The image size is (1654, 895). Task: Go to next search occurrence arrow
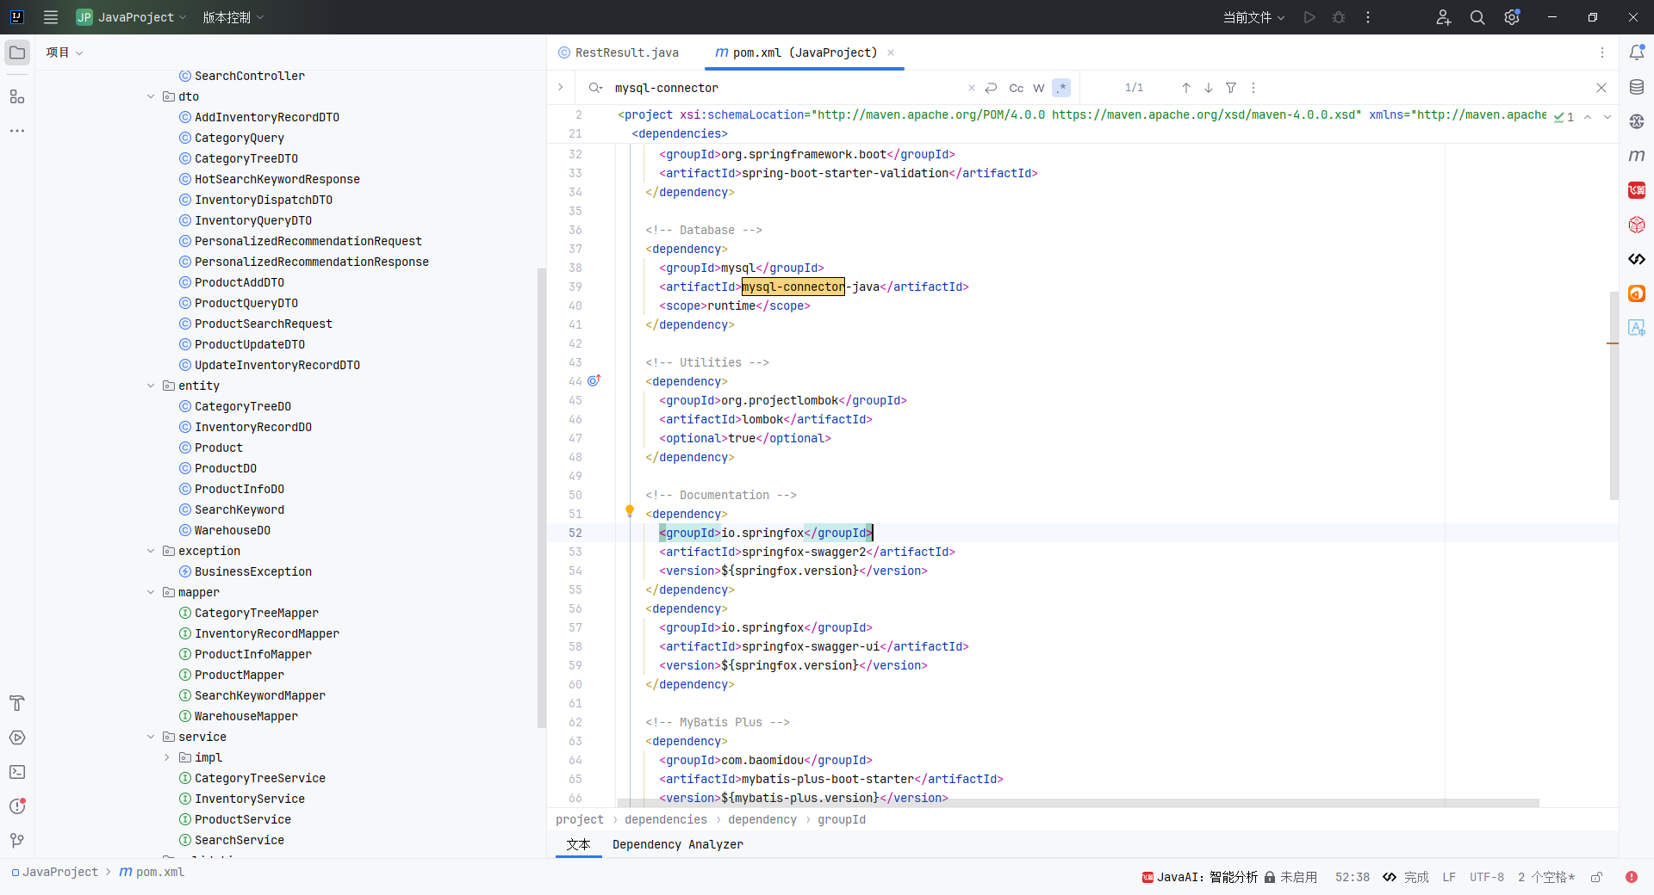(1209, 88)
